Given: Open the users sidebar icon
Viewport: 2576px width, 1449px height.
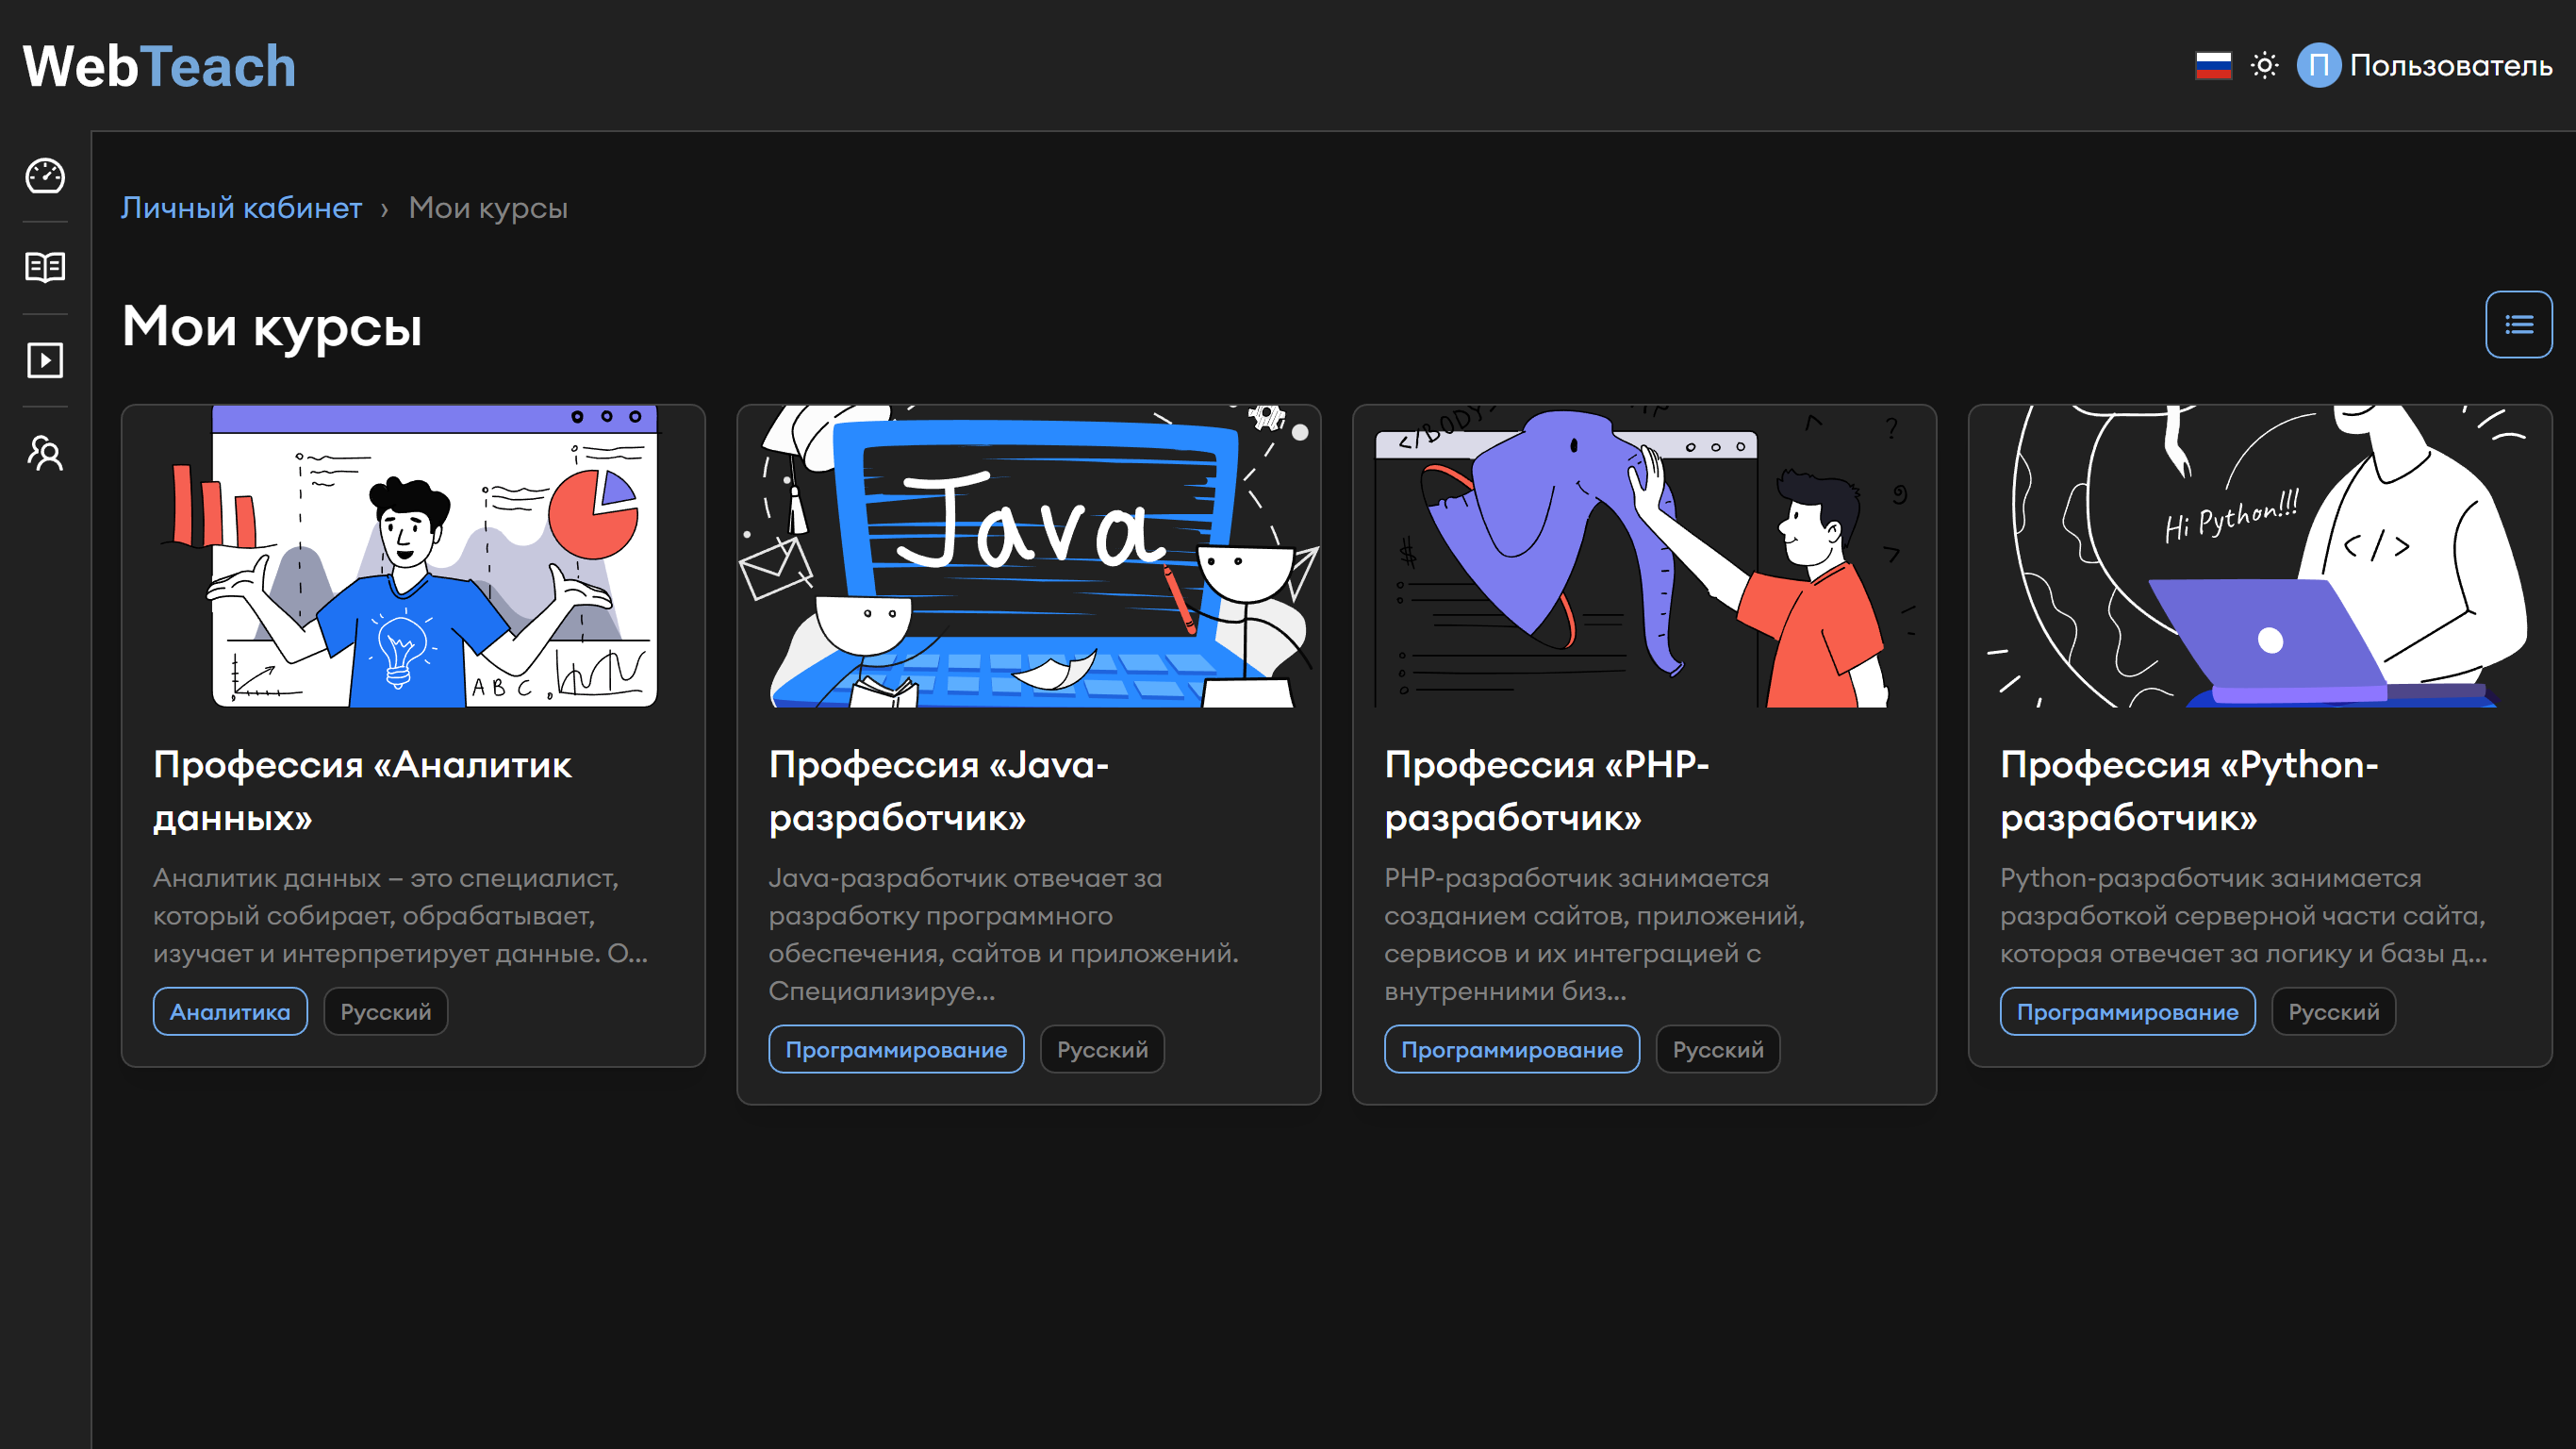Looking at the screenshot, I should click(x=45, y=454).
